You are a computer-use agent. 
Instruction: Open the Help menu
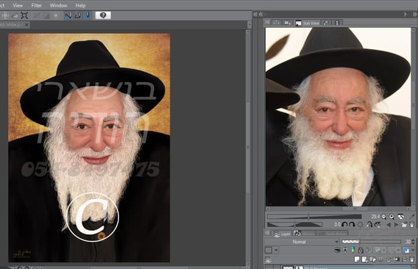[x=80, y=5]
